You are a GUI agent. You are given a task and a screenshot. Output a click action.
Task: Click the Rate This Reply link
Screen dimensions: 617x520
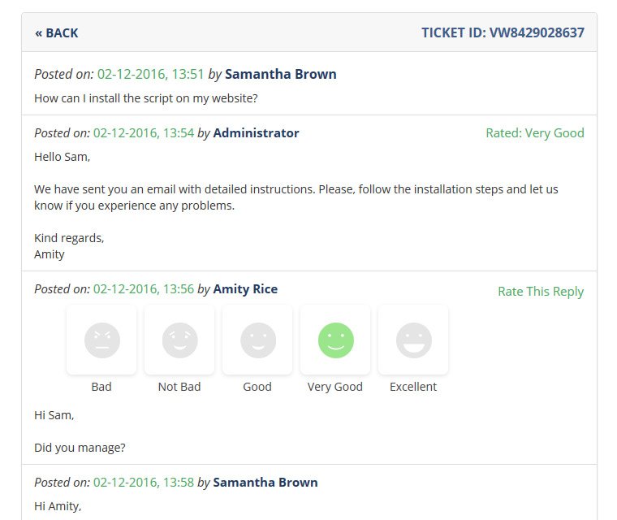tap(541, 292)
